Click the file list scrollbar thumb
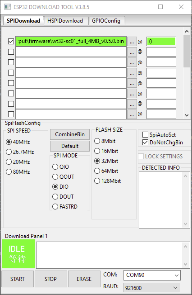Image resolution: width=192 pixels, height=295 pixels. (187, 51)
